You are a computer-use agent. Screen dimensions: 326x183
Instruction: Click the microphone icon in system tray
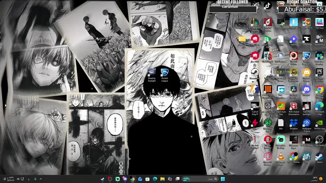click(35, 179)
